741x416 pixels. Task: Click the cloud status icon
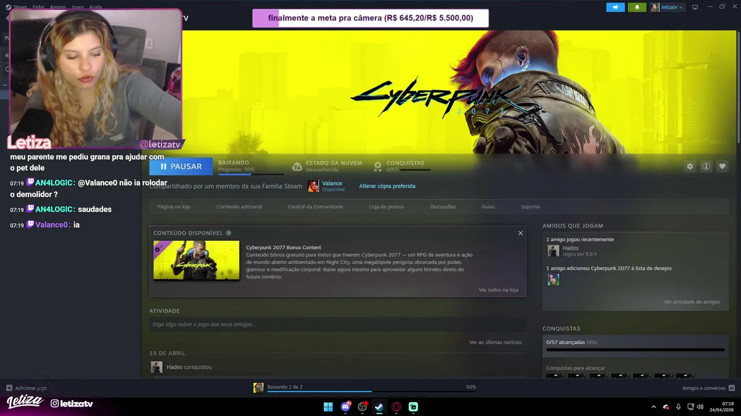click(297, 166)
